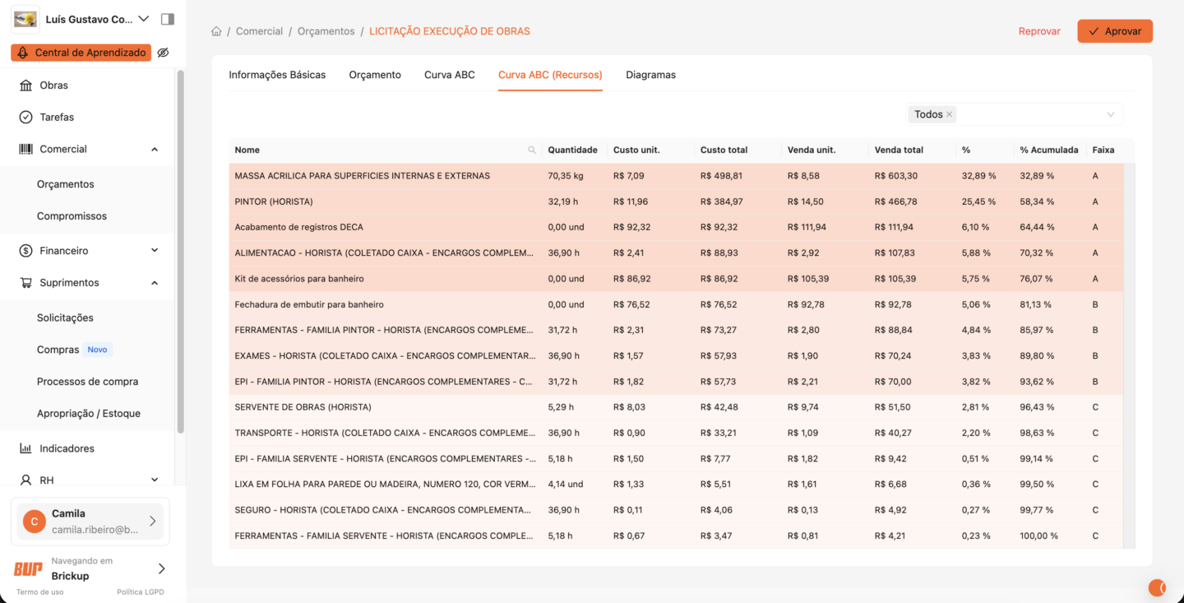Open Solicitações under Suprimentos
This screenshot has height=603, width=1184.
65,318
